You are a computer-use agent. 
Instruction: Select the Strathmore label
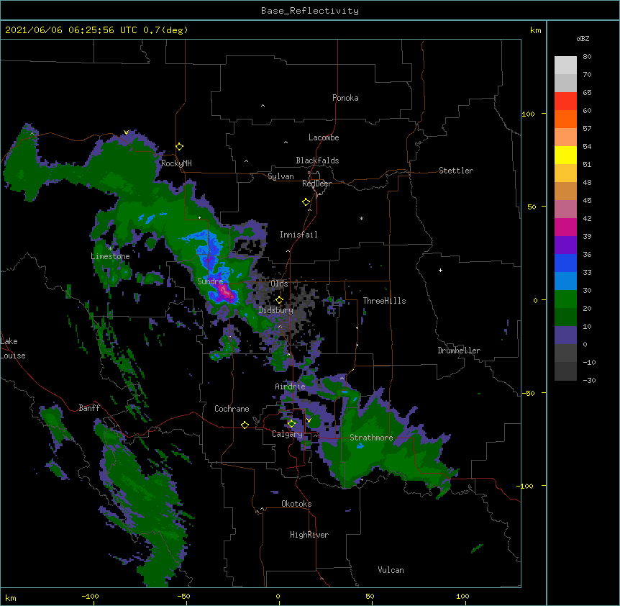tap(371, 438)
